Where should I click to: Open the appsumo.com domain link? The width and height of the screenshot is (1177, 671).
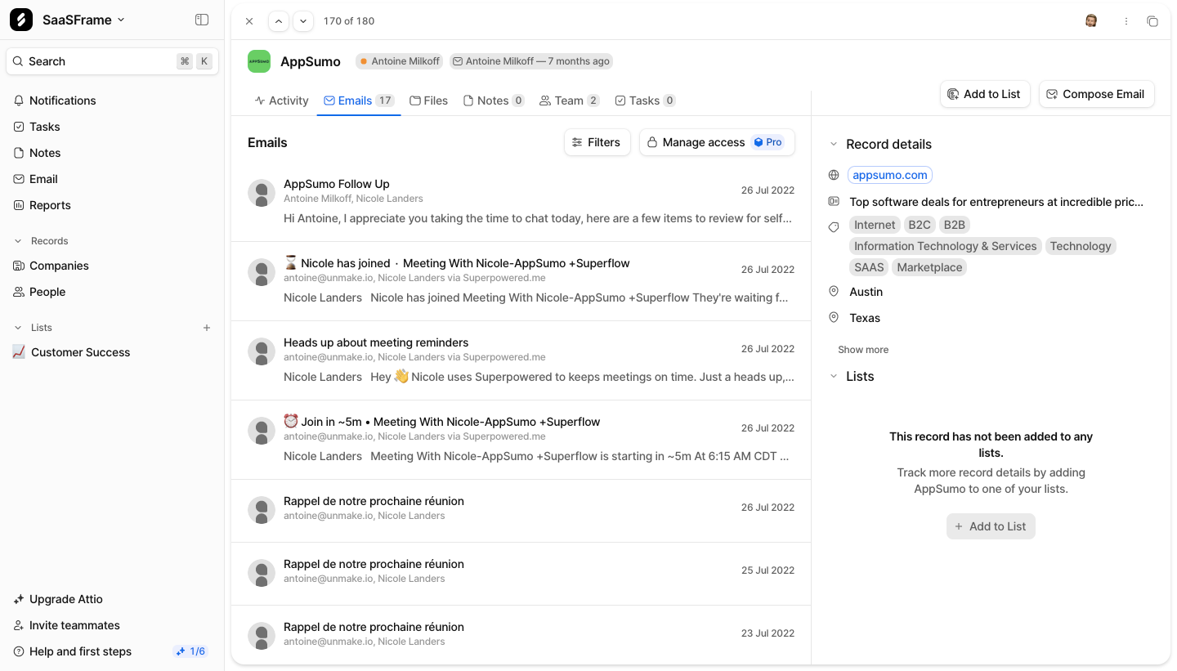890,175
